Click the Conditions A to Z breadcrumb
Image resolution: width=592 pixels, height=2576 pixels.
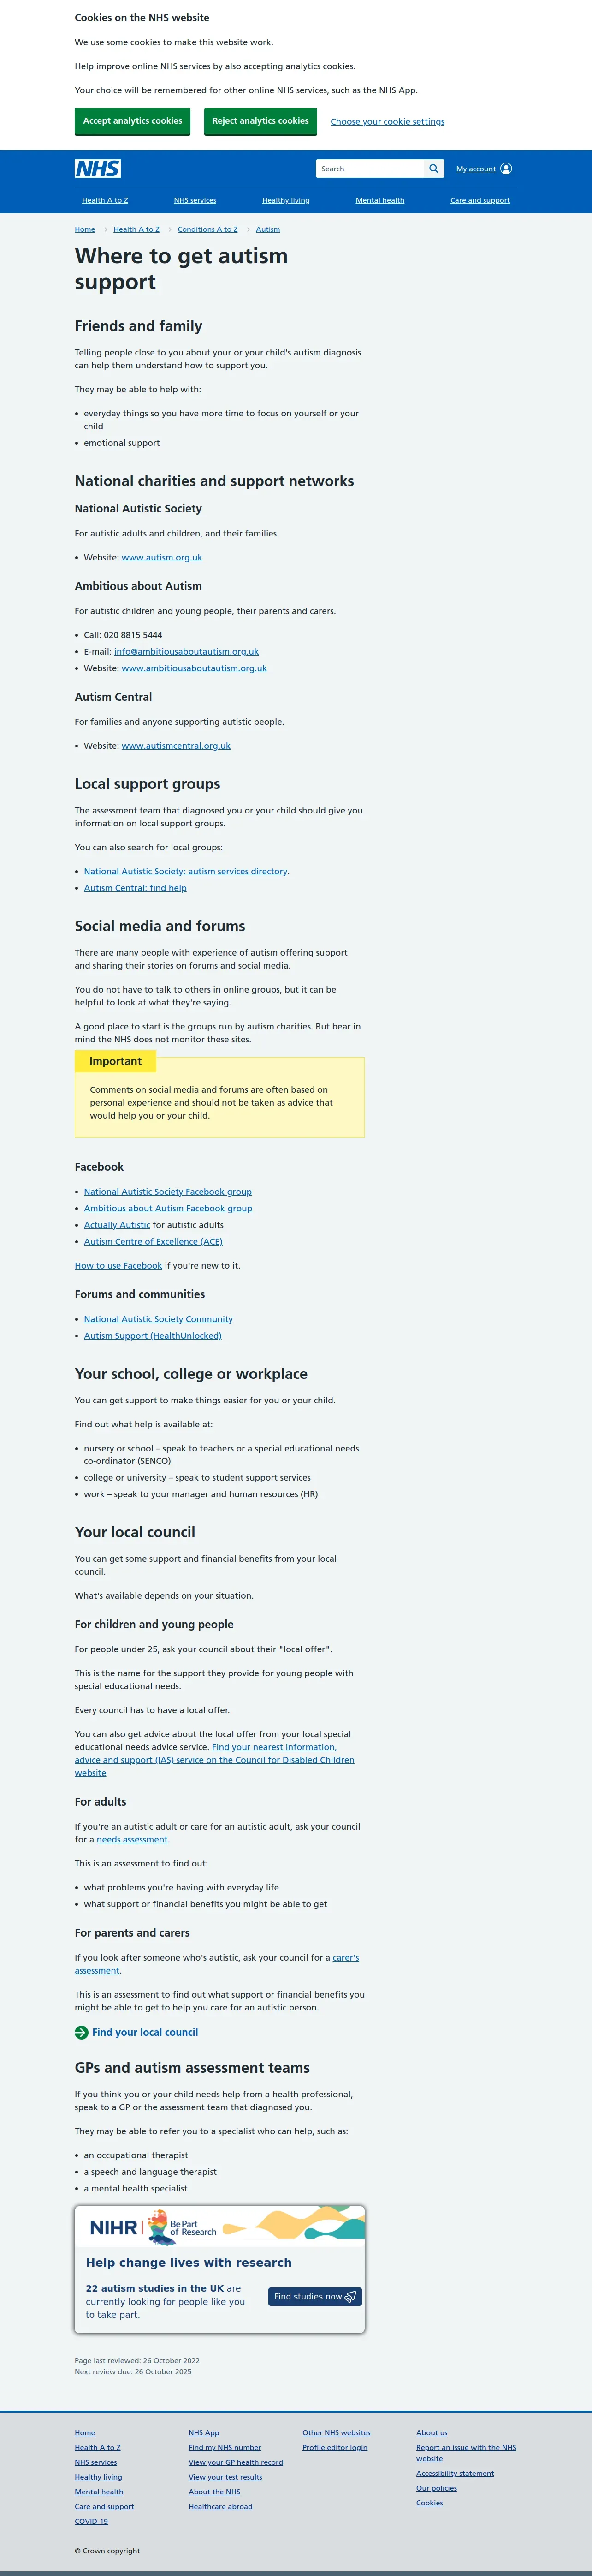tap(207, 229)
